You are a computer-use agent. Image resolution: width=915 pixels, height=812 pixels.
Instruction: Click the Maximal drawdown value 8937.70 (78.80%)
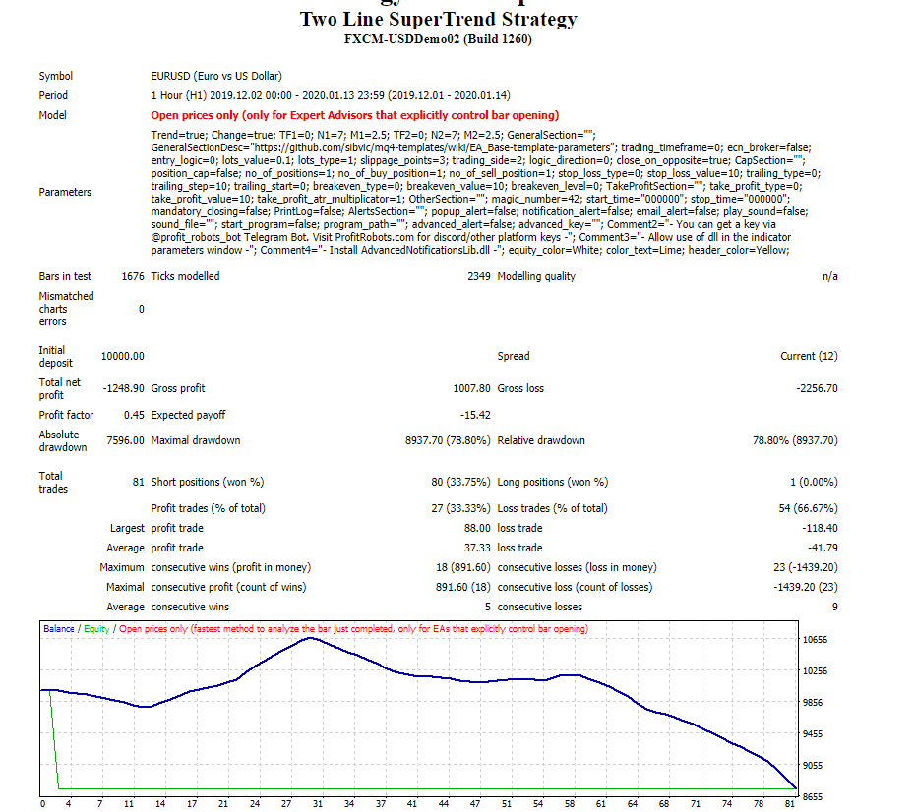[448, 440]
